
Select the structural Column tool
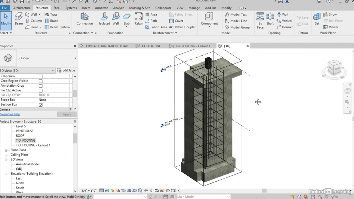pyautogui.click(x=34, y=21)
